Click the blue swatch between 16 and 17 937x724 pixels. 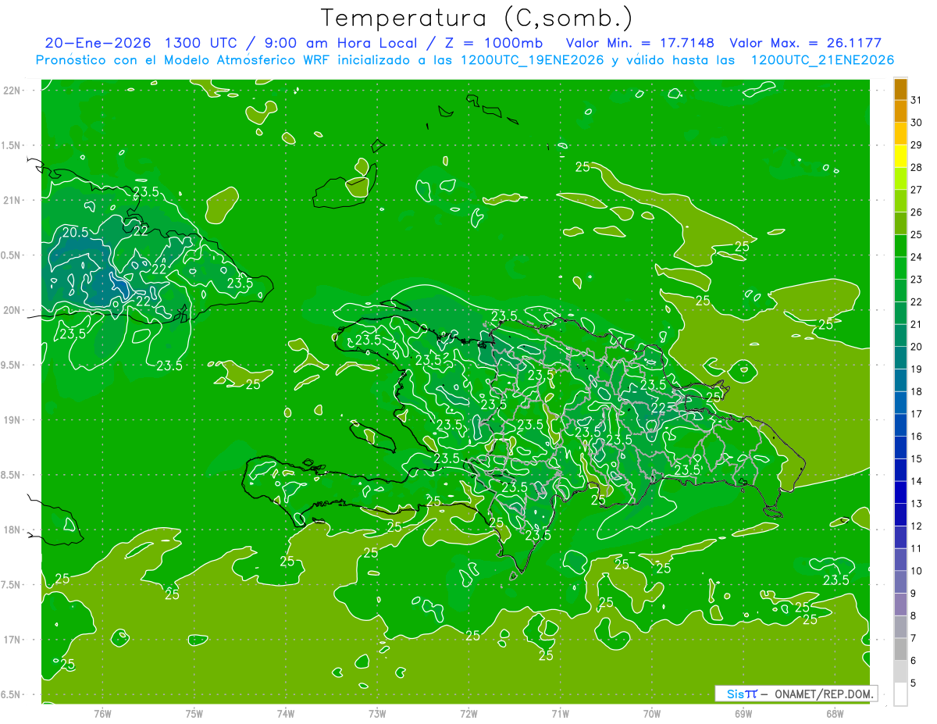(x=900, y=425)
